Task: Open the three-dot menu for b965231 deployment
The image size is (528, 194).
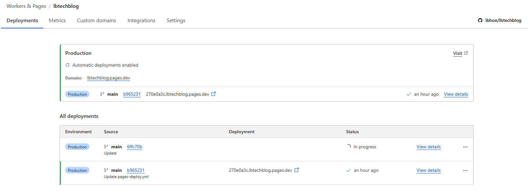Action: 465,170
